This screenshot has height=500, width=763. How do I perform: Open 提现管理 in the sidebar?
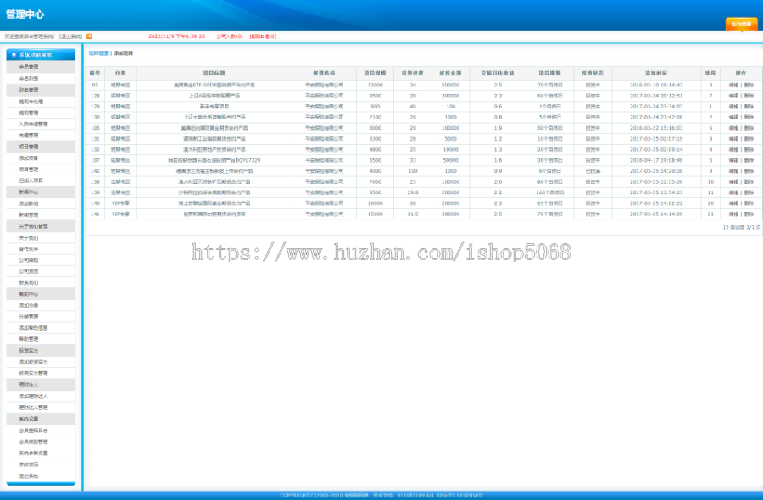(29, 113)
